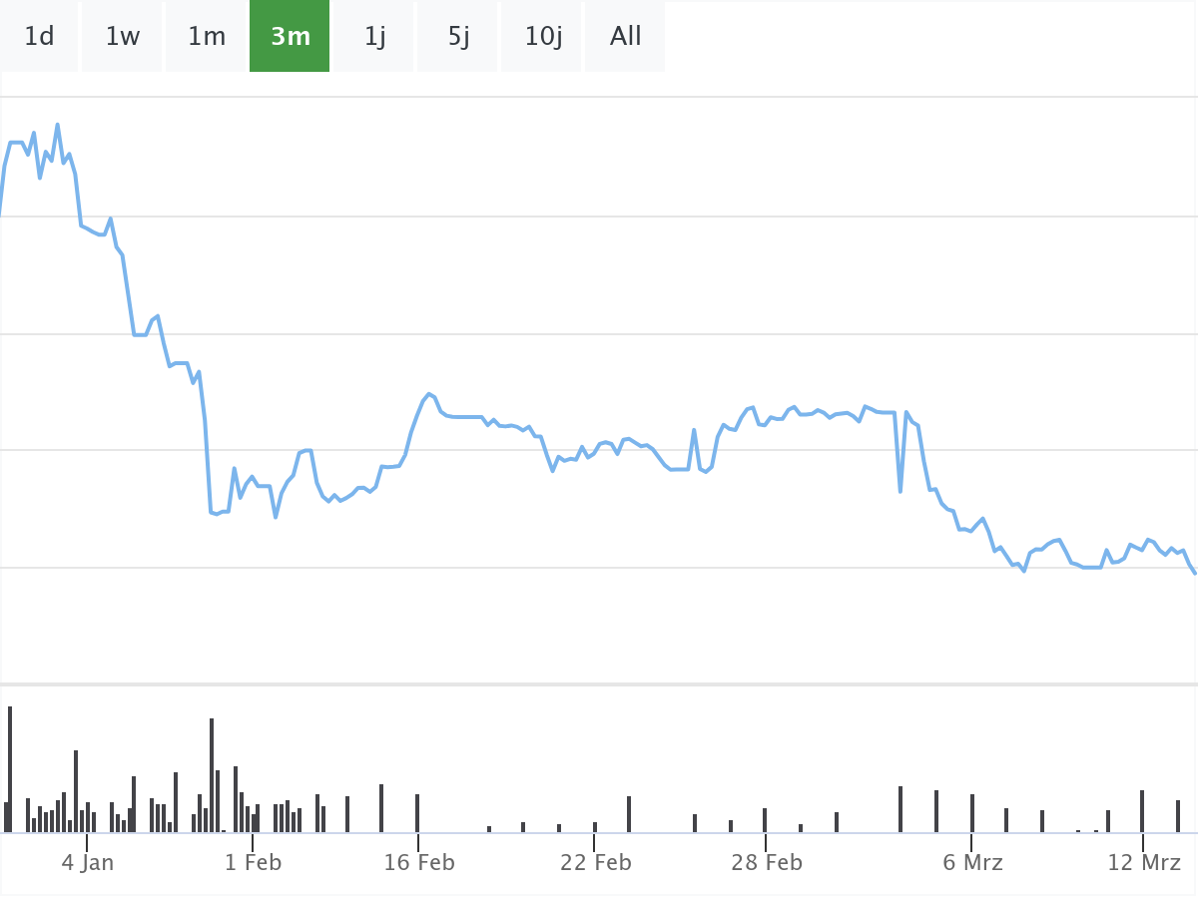Switch chart to 10j range
The width and height of the screenshot is (1198, 898).
point(543,37)
